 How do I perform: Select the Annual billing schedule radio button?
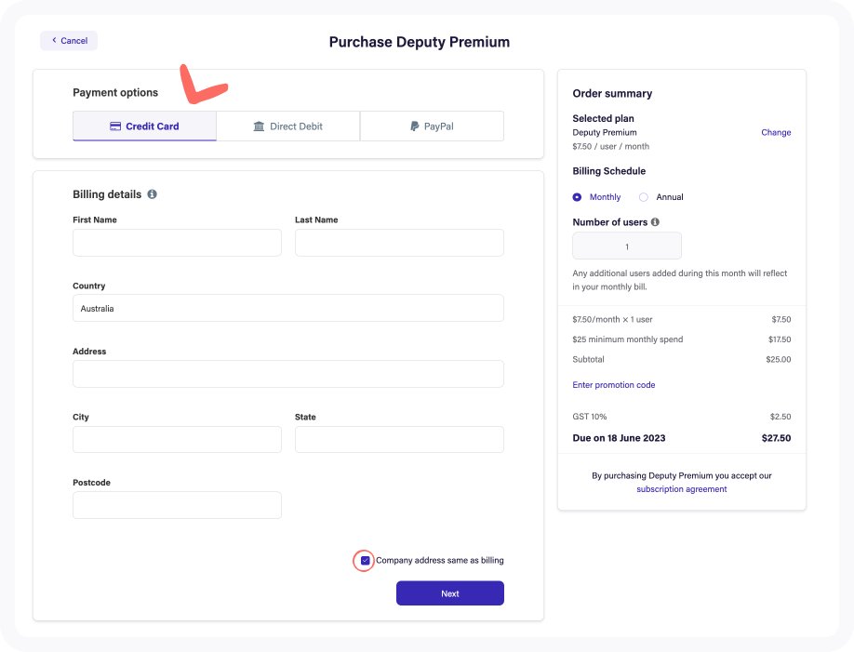[643, 196]
